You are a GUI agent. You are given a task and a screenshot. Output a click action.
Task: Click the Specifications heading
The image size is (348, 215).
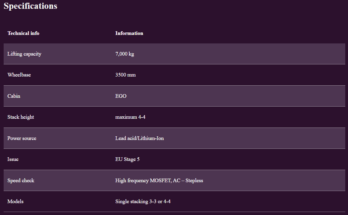tap(30, 6)
